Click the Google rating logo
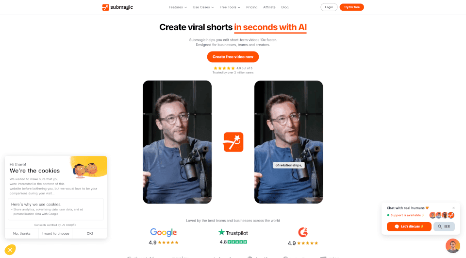 (x=164, y=232)
